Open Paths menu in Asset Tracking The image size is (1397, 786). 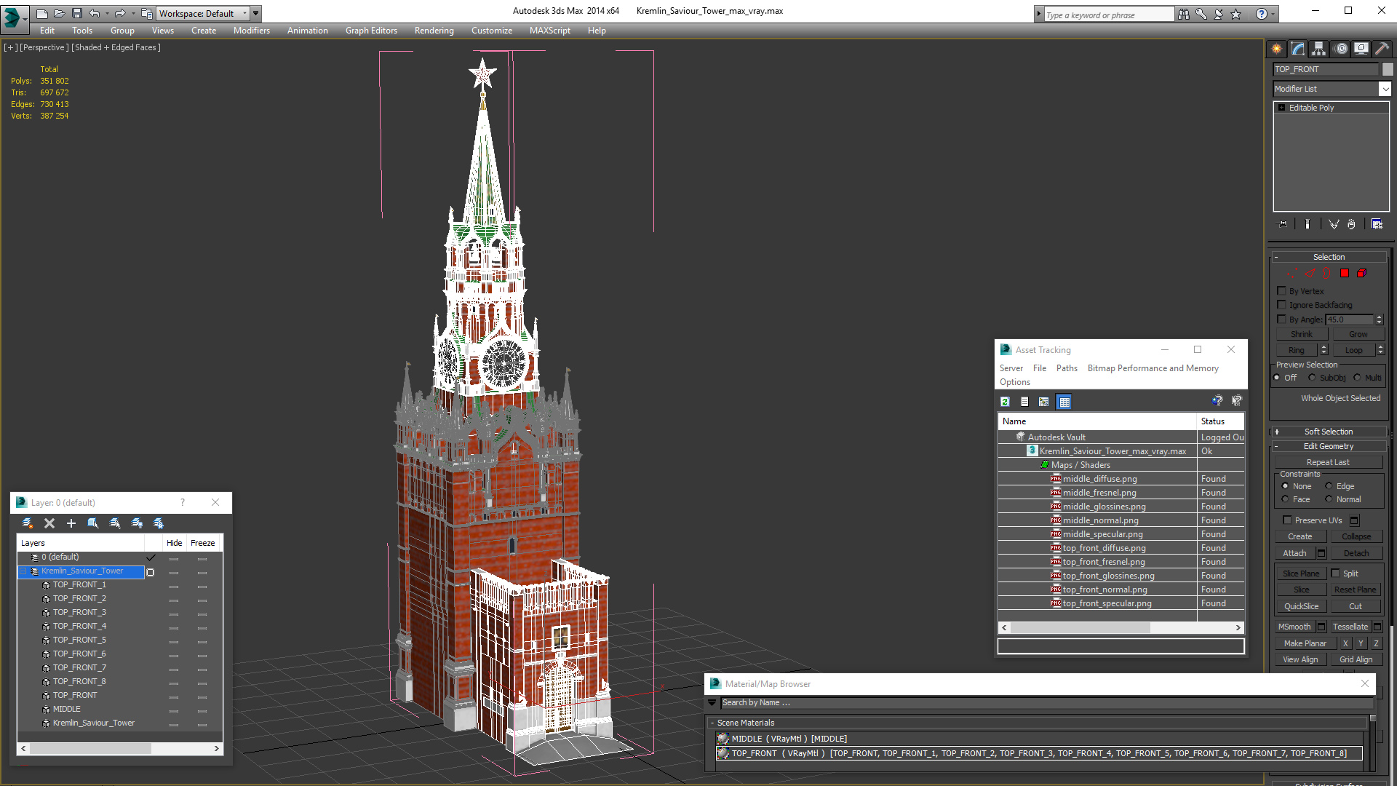(x=1067, y=368)
